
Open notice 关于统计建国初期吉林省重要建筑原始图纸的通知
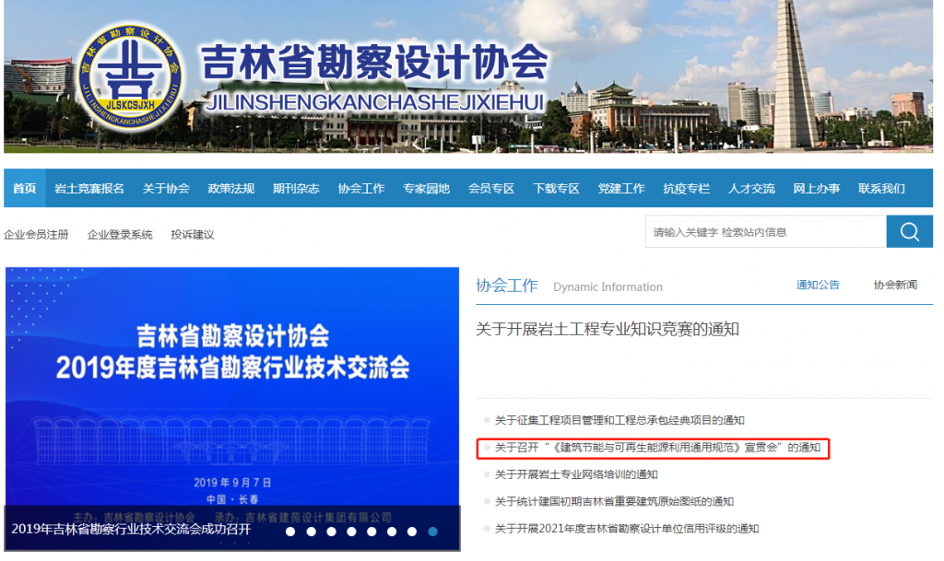pos(614,501)
